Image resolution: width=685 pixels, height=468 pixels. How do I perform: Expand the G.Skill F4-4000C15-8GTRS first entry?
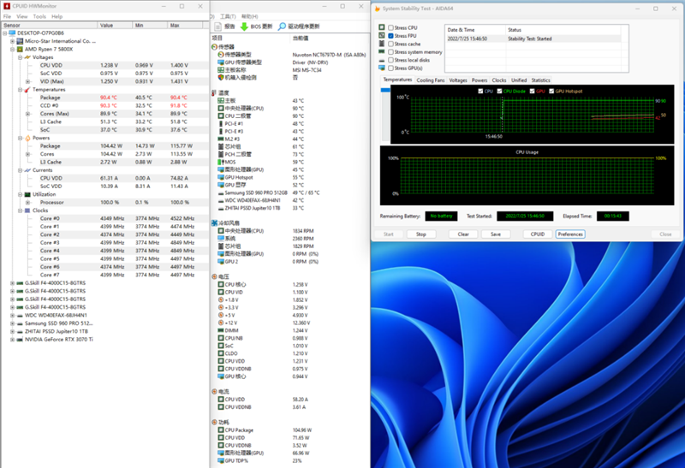(12, 283)
